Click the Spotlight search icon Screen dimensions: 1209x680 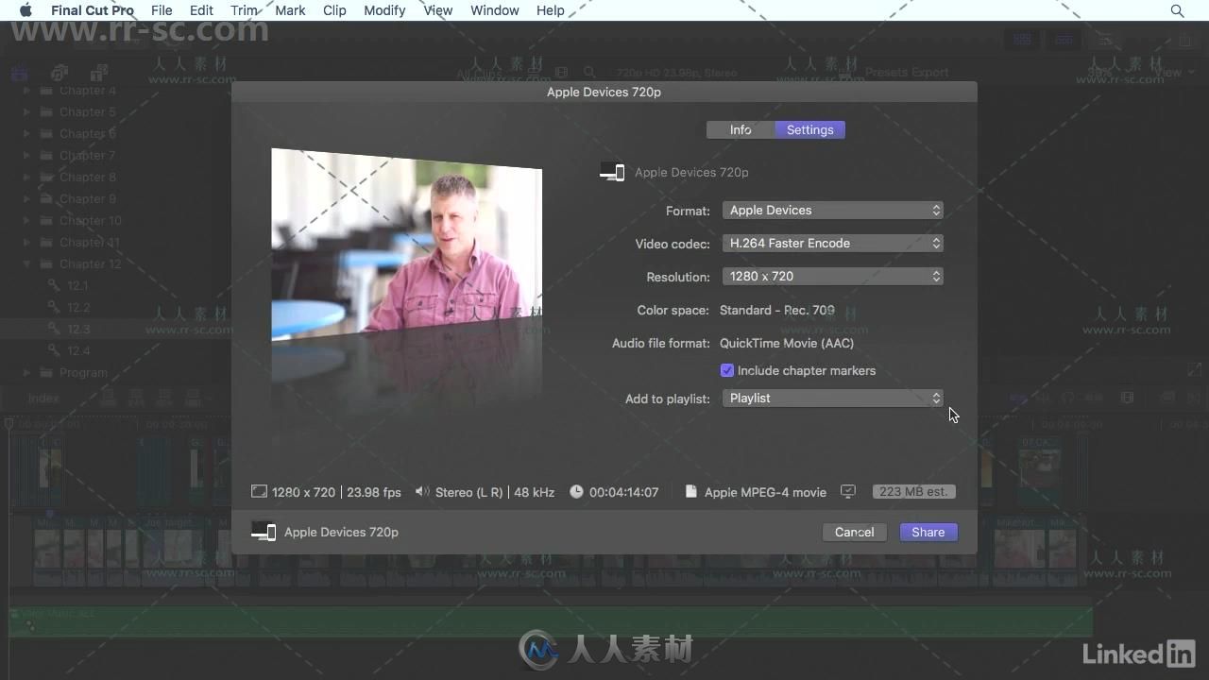tap(1177, 10)
